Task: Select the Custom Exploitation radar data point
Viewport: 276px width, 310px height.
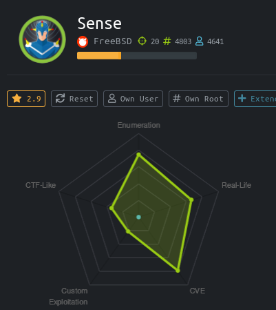Action: click(x=128, y=231)
